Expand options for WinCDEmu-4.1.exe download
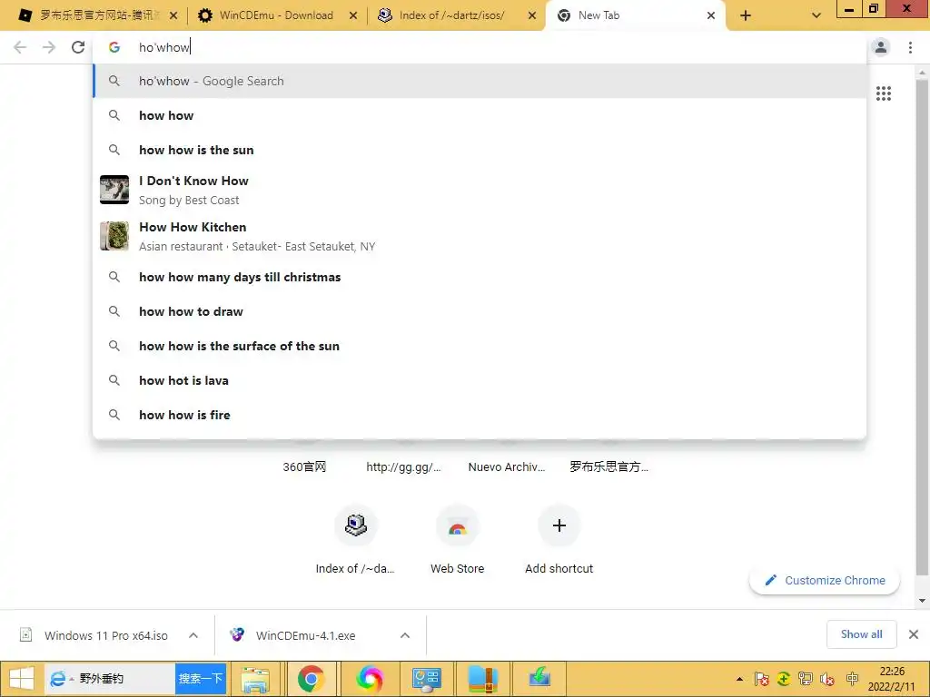Image resolution: width=930 pixels, height=697 pixels. pyautogui.click(x=405, y=635)
